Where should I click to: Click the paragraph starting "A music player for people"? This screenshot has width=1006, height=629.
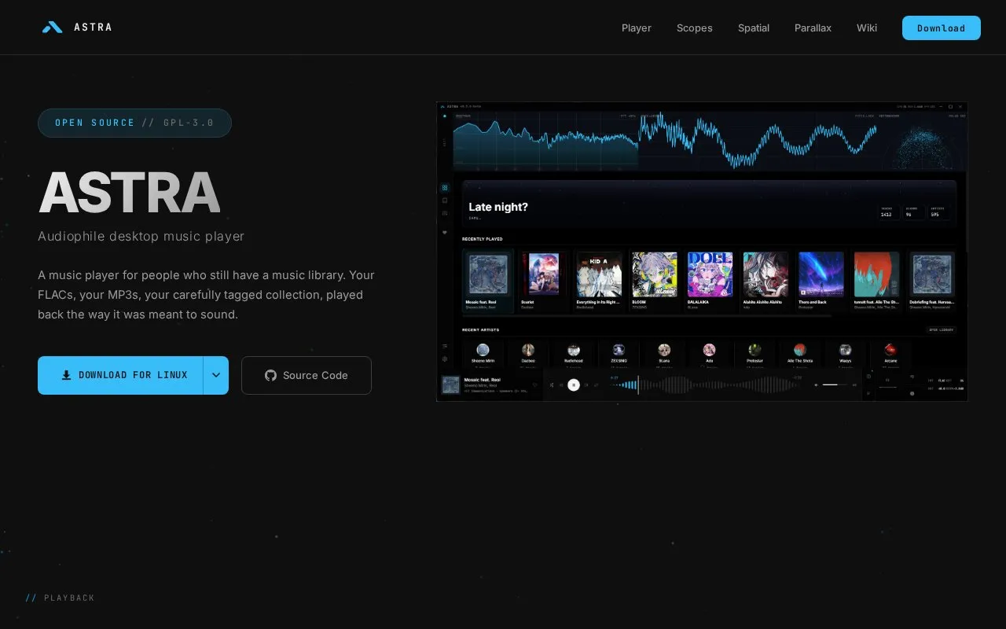point(206,295)
